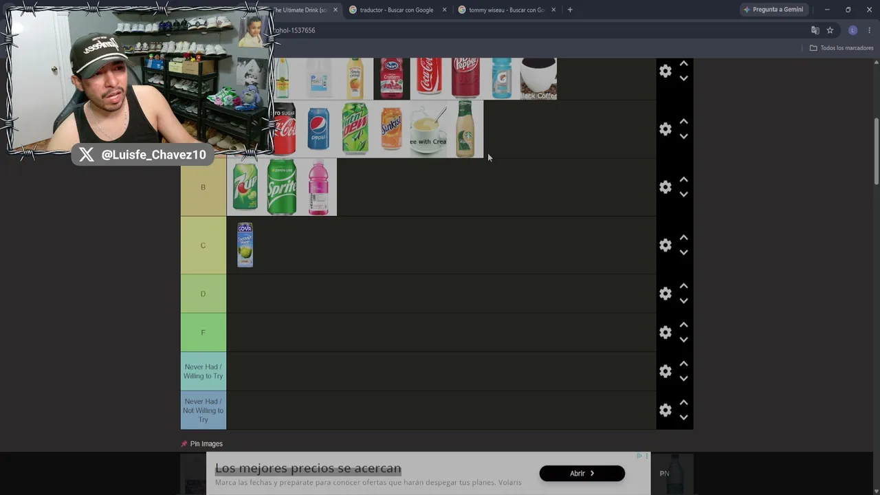Move the C tier row down
The image size is (880, 495).
coord(683,253)
